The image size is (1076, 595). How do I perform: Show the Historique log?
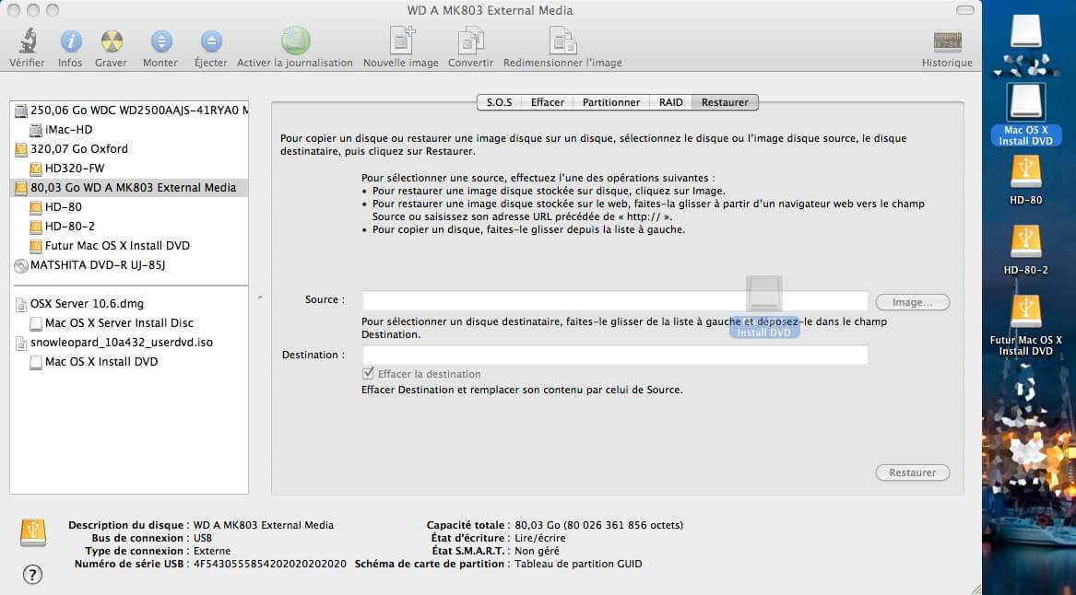click(x=947, y=41)
